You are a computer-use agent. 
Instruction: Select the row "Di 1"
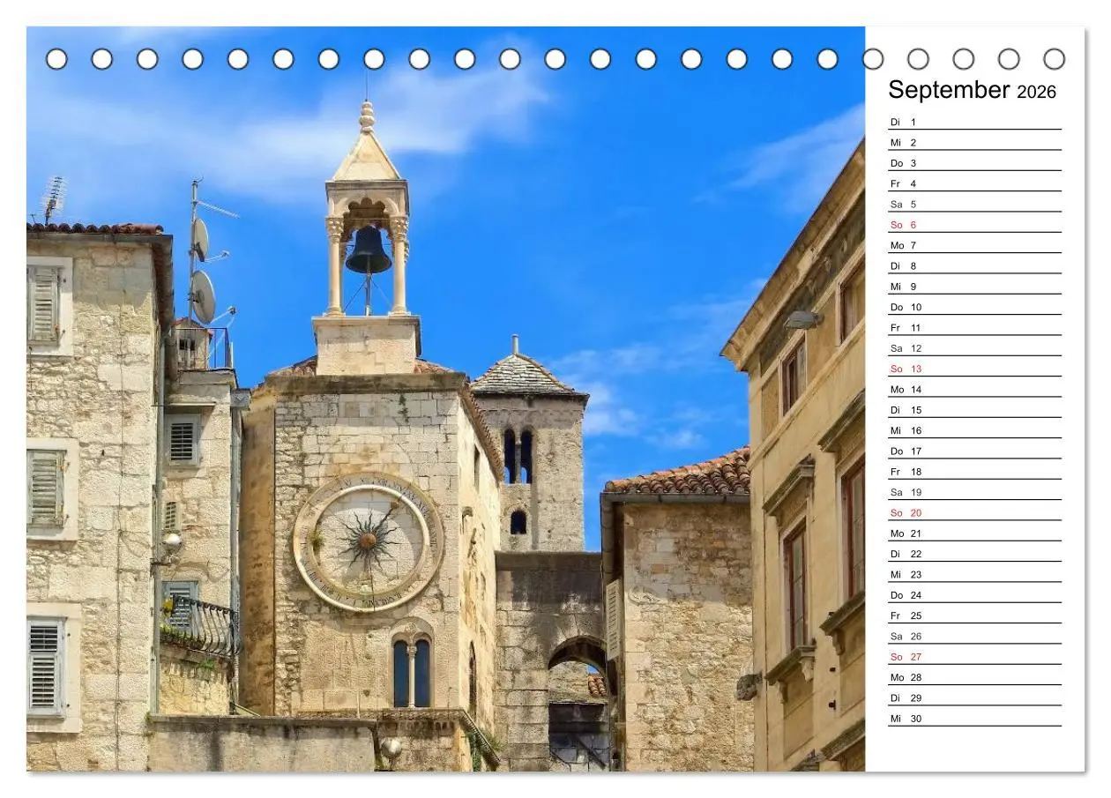tap(974, 122)
